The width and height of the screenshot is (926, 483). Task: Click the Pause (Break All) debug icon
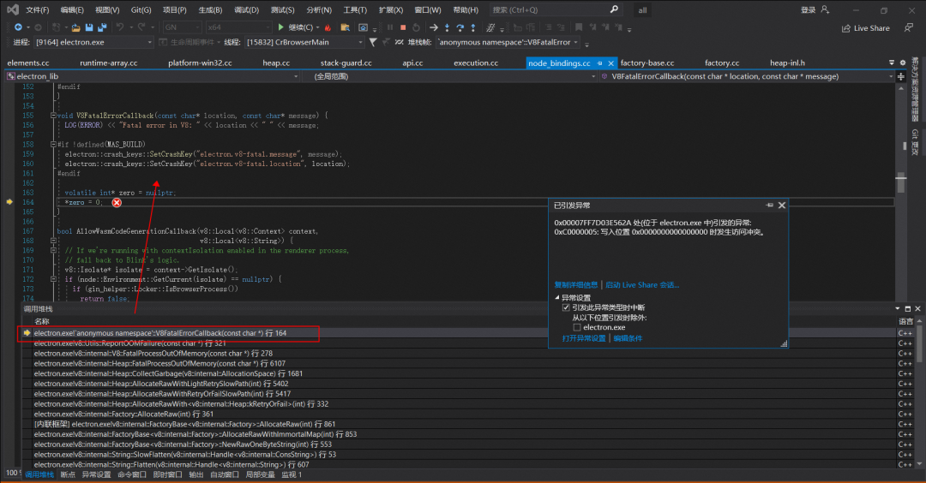point(390,27)
